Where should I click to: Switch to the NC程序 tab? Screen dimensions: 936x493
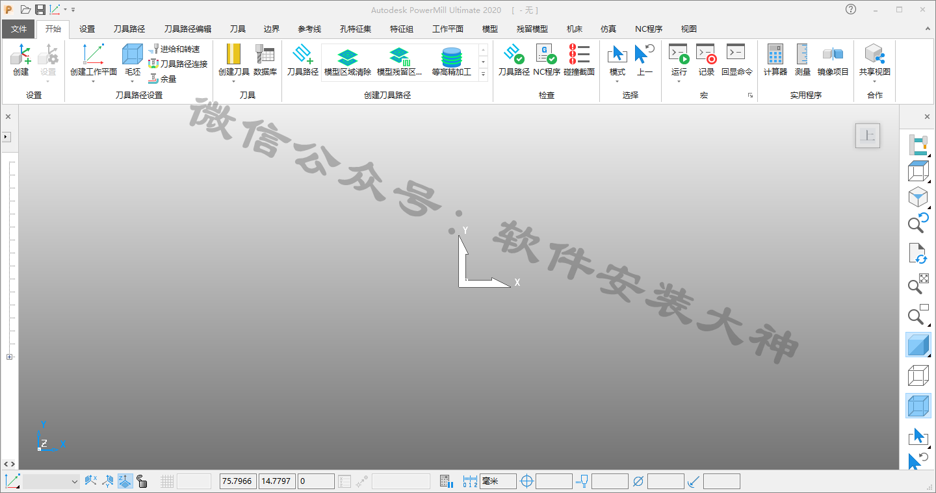(x=649, y=29)
